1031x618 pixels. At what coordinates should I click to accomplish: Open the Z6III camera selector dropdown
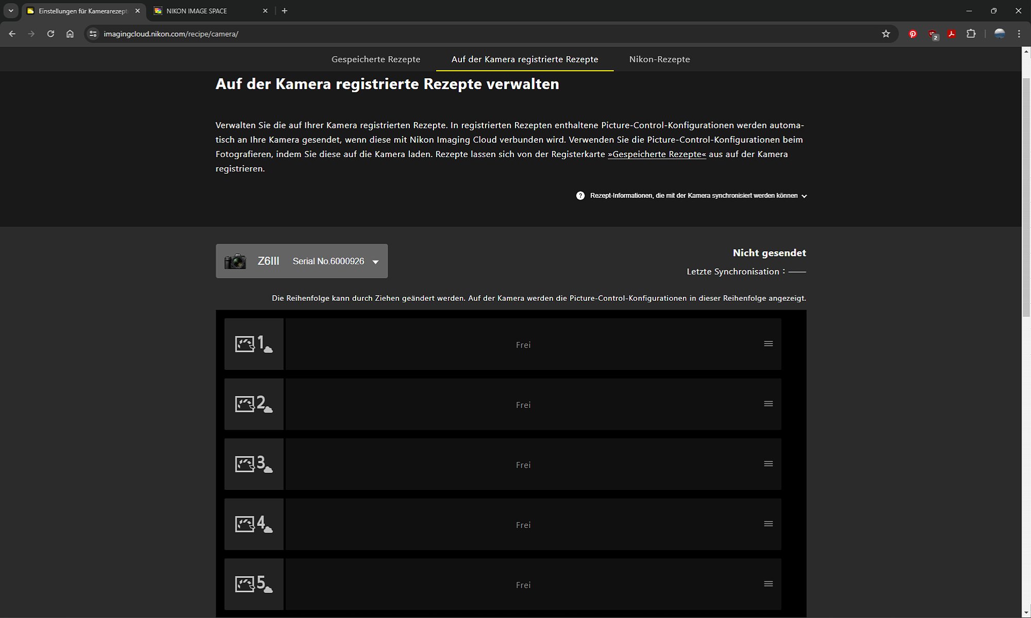pyautogui.click(x=302, y=261)
